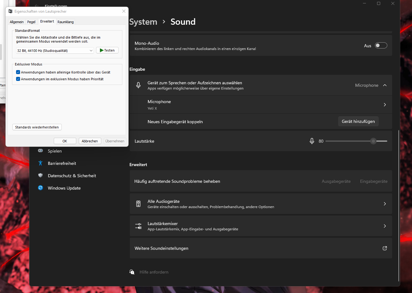Switch to the Pegel tab
The image size is (412, 293).
[31, 22]
